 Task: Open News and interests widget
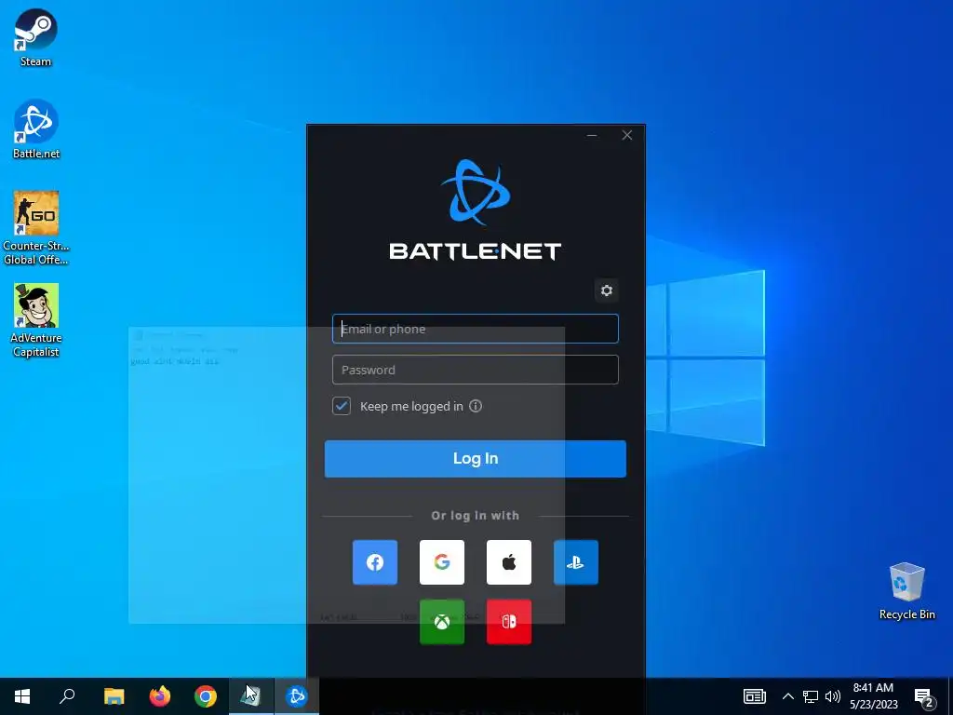(x=754, y=696)
